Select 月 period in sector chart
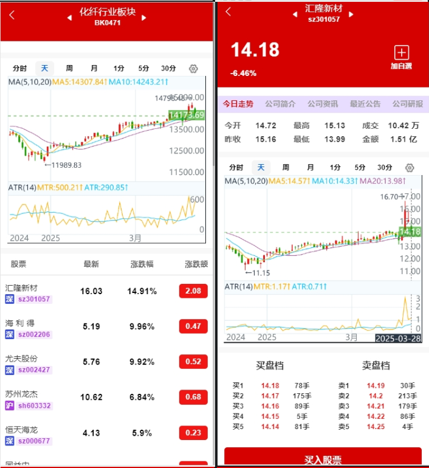 [94, 68]
